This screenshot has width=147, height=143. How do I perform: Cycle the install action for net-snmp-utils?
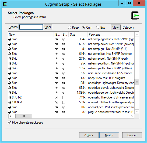click(10, 68)
